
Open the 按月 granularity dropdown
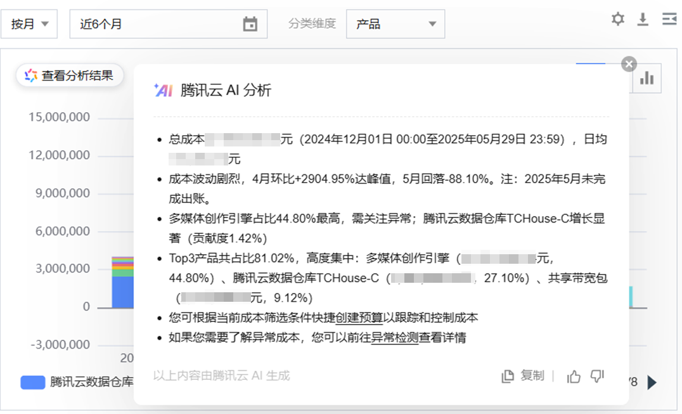coord(29,24)
